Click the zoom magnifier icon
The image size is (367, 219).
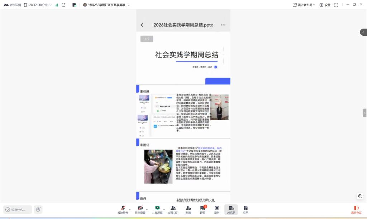360,196
